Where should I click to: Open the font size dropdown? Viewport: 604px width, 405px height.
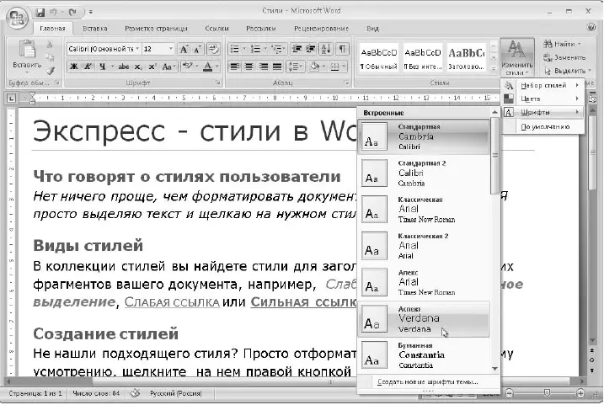[x=170, y=49]
